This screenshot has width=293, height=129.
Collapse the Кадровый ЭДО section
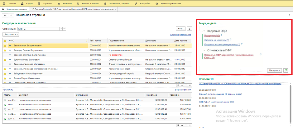(x=204, y=31)
